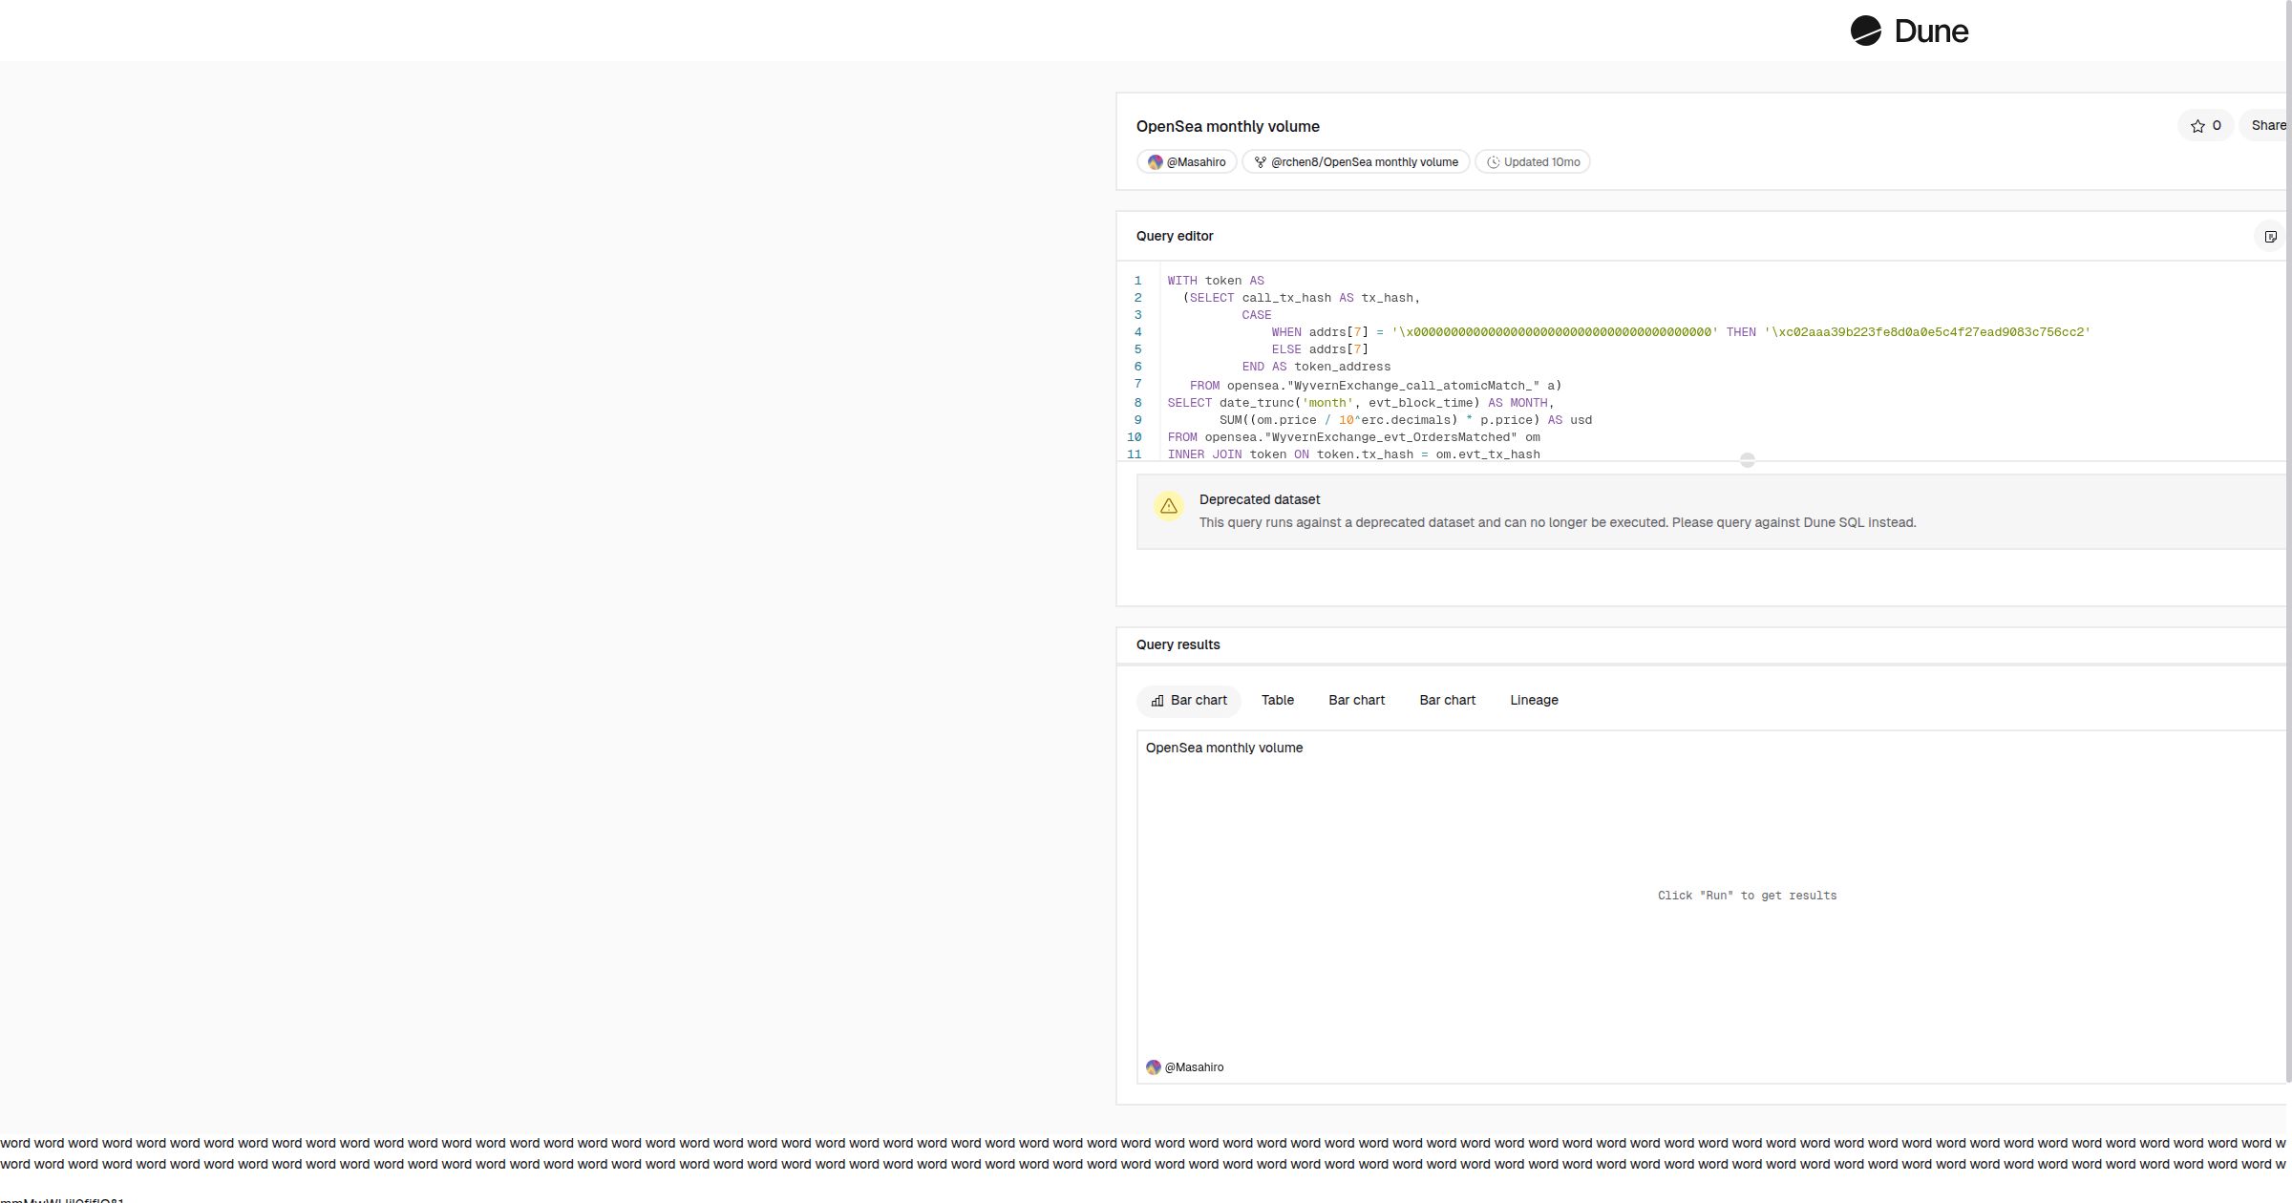The height and width of the screenshot is (1203, 2292).
Task: Click the fork icon beside @rchen8 link
Action: tap(1260, 162)
